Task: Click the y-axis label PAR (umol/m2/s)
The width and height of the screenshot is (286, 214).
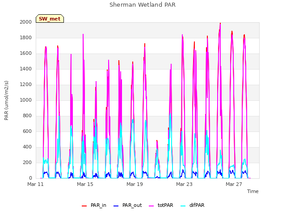Action: pyautogui.click(x=6, y=100)
